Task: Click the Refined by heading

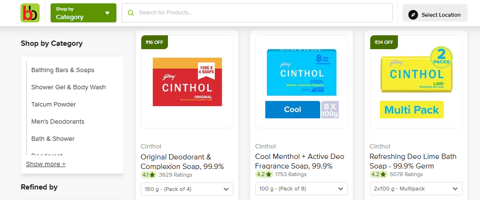Action: (x=39, y=187)
